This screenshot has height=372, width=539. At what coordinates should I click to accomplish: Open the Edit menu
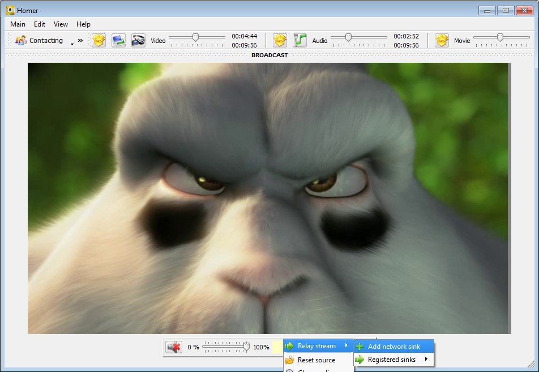[39, 24]
